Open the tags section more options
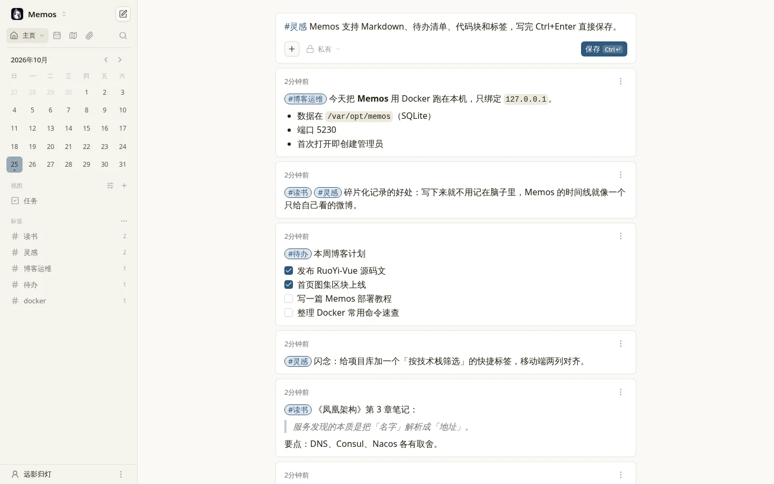 click(124, 221)
